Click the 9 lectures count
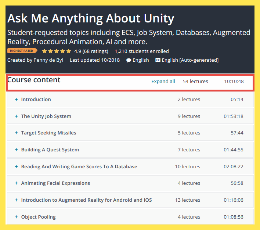This screenshot has width=260, height=230. (x=189, y=116)
